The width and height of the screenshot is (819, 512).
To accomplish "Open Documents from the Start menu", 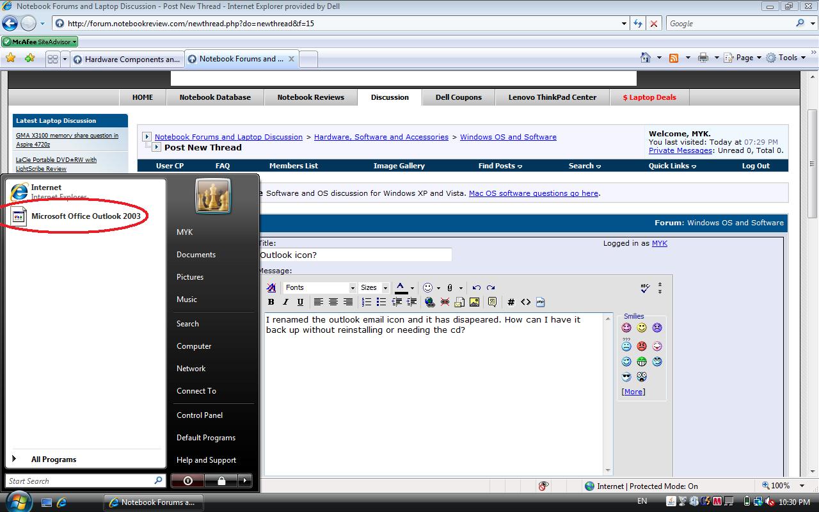I will click(x=196, y=254).
